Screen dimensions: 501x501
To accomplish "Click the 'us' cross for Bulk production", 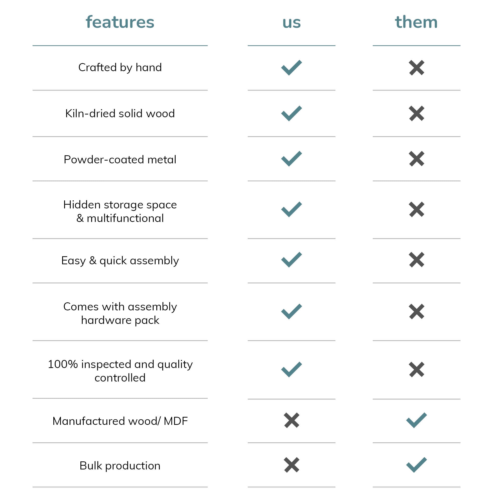I will click(292, 465).
